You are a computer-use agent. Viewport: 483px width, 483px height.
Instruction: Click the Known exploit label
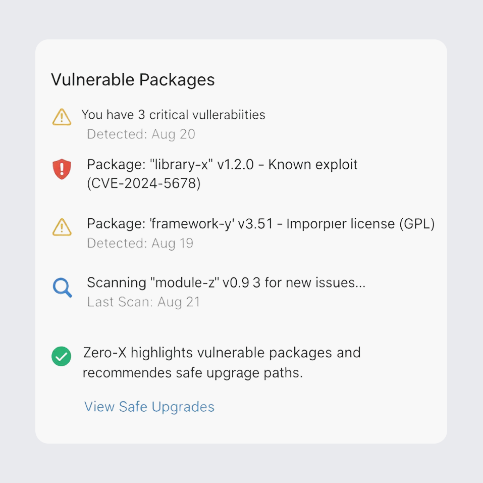[x=313, y=165]
